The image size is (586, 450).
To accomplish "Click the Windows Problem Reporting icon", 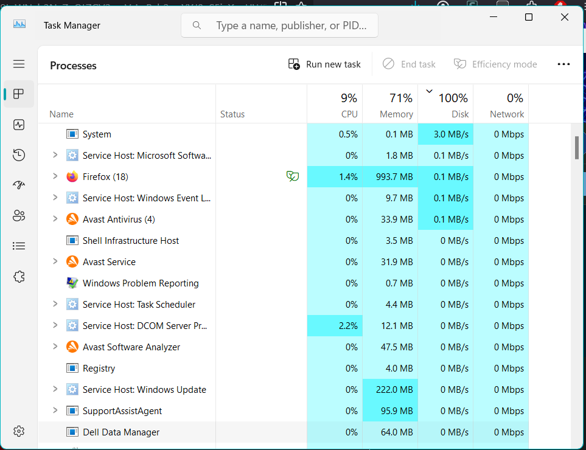I will pyautogui.click(x=72, y=283).
